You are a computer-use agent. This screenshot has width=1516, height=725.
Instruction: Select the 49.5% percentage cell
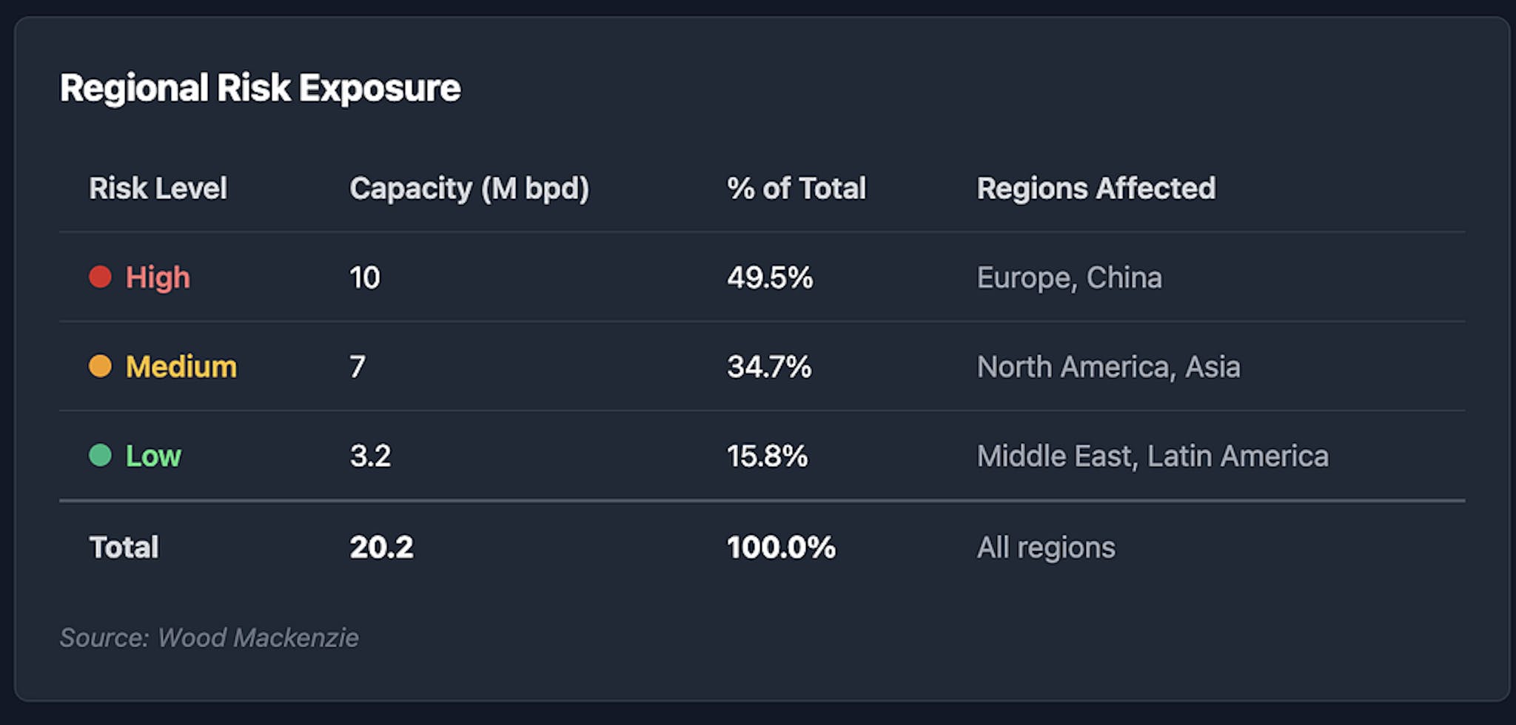(x=770, y=277)
